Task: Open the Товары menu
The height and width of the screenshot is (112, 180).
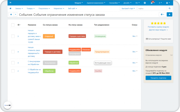Action: pos(31,8)
